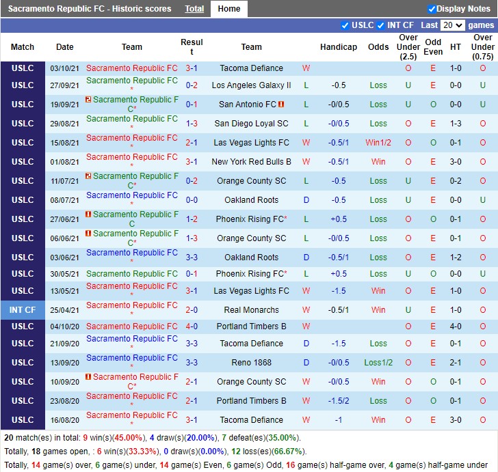
Task: Switch to the Total tab
Action: coord(194,9)
